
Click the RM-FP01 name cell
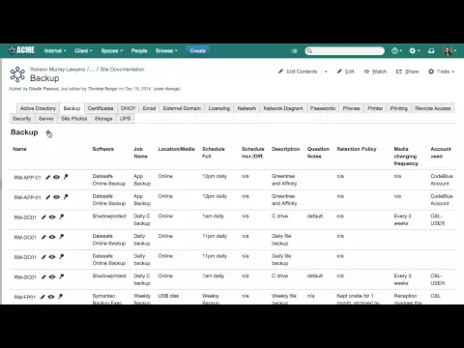point(25,297)
